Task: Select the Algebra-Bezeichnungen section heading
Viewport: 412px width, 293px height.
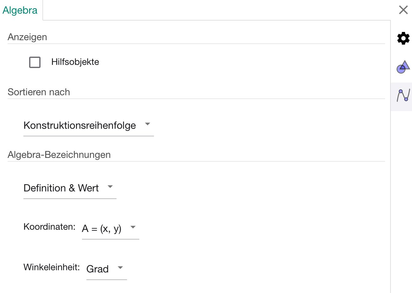Action: pyautogui.click(x=59, y=155)
